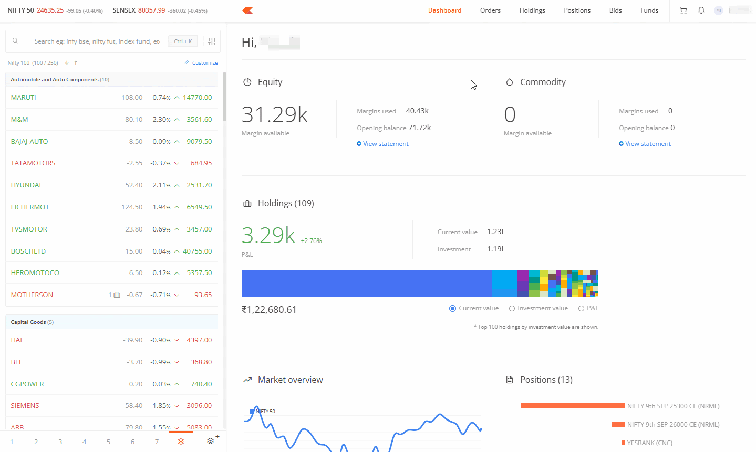Focus the instrument search input field

pos(97,41)
